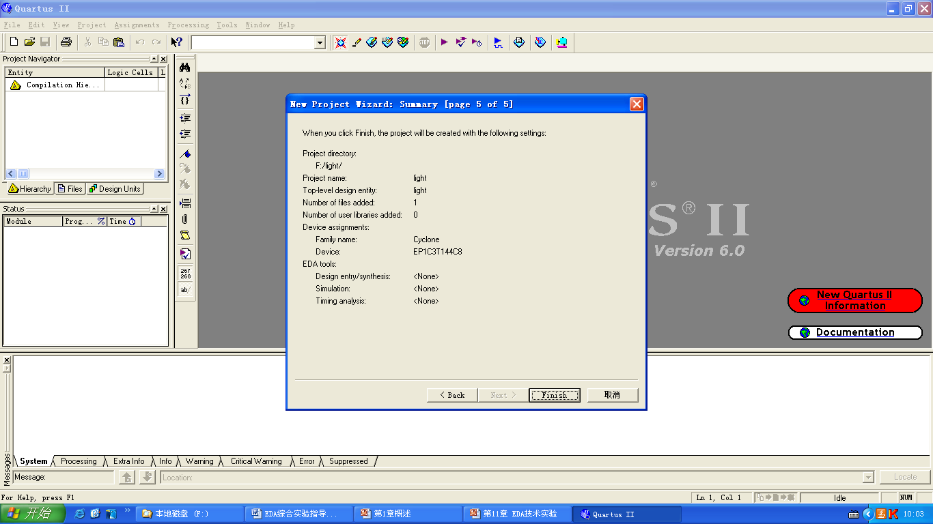933x524 pixels.
Task: Open the New Quartus II Information link
Action: pyautogui.click(x=854, y=300)
